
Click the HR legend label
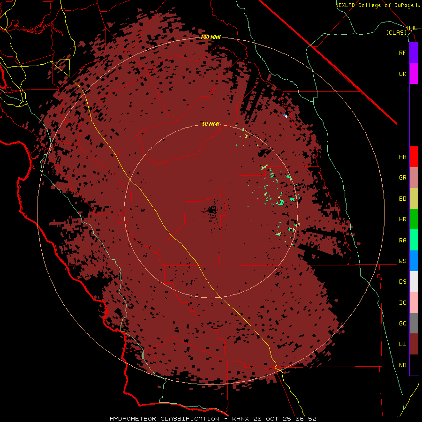(402, 219)
